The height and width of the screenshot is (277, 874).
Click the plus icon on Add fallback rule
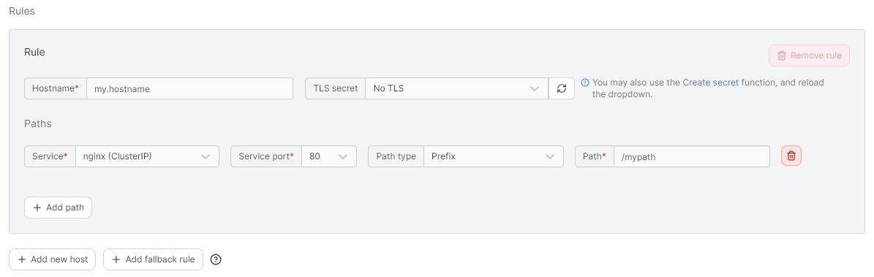pos(116,259)
